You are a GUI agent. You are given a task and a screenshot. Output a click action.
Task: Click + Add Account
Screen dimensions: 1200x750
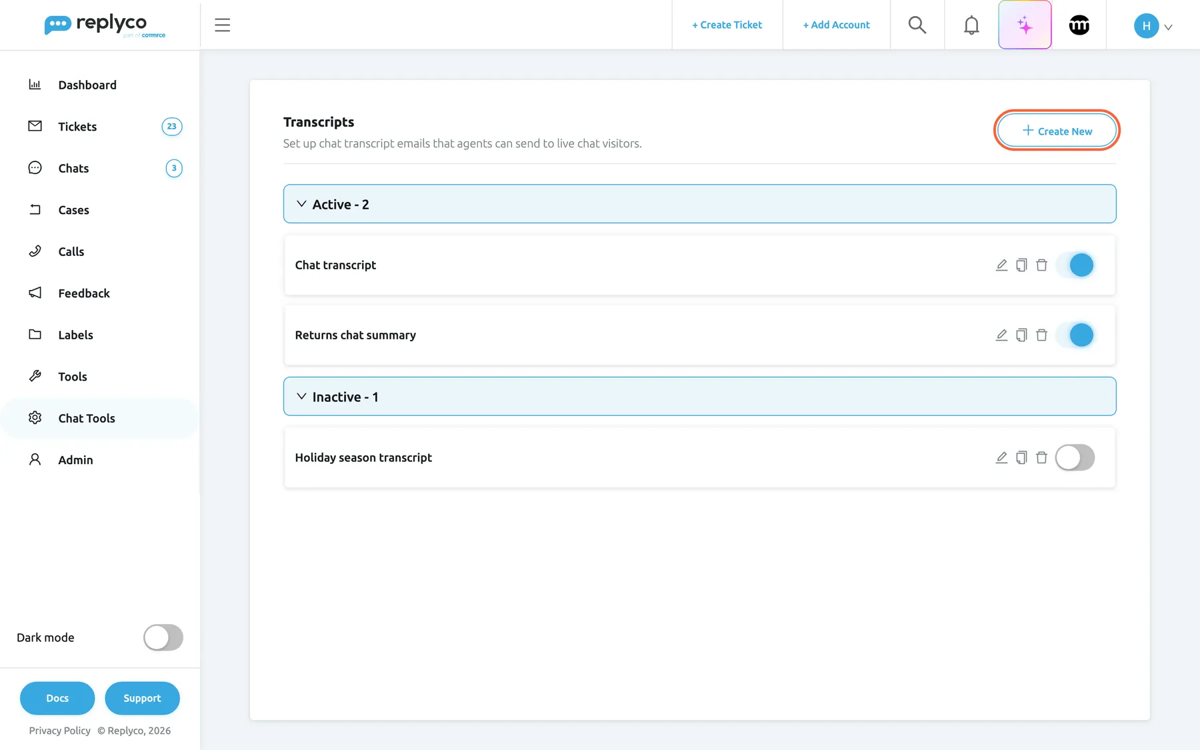click(836, 25)
